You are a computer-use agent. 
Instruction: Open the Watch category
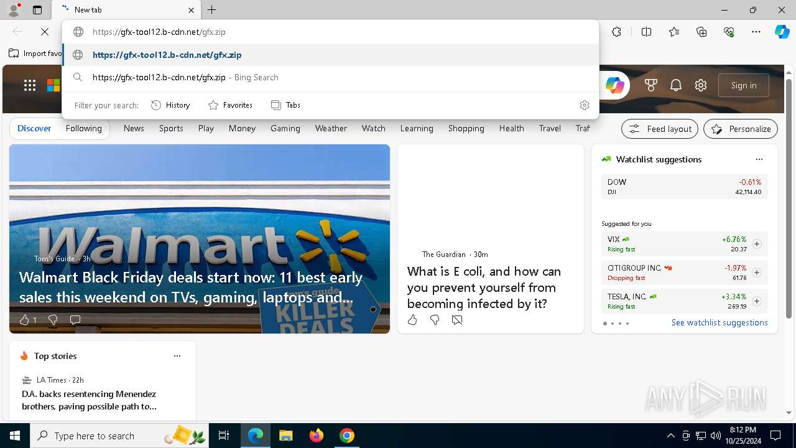click(374, 128)
